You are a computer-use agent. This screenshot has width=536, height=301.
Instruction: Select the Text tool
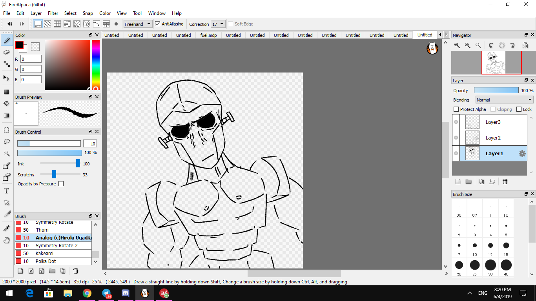pos(6,191)
